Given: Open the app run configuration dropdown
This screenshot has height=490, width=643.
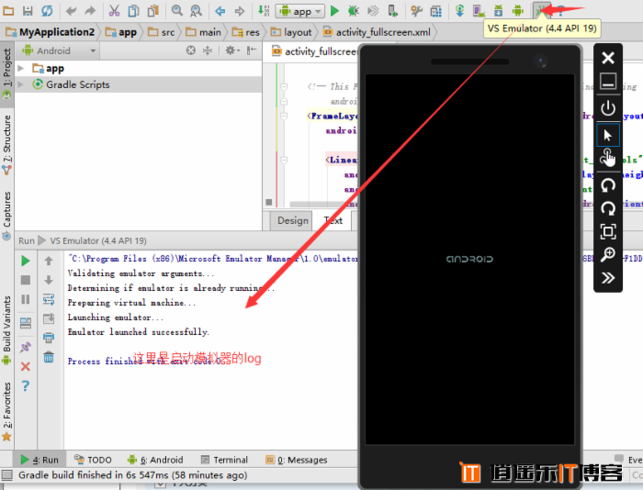Looking at the screenshot, I should [x=300, y=11].
